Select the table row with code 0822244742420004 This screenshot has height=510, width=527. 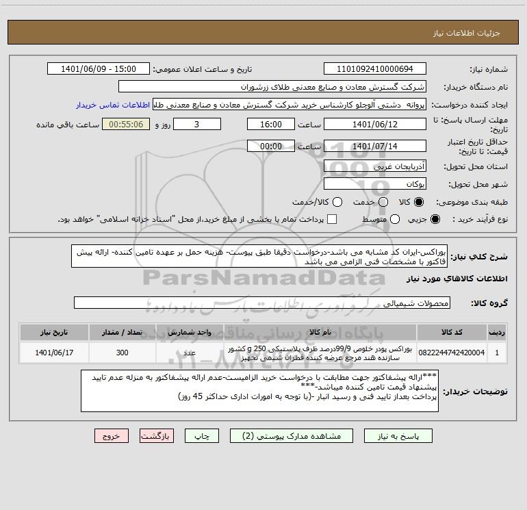point(263,353)
